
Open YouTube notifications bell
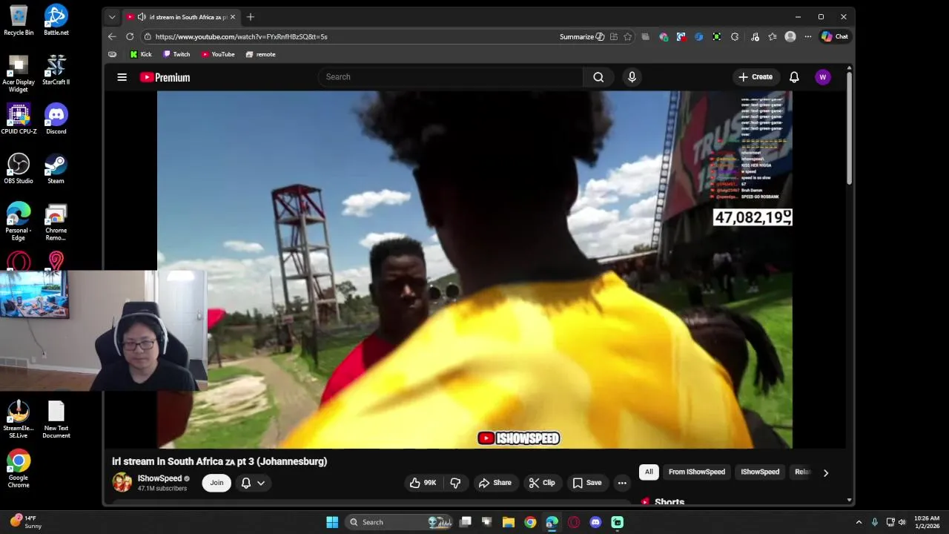[794, 77]
